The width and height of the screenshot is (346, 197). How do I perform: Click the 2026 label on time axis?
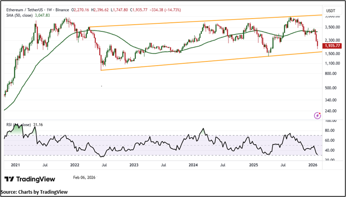pos(312,165)
